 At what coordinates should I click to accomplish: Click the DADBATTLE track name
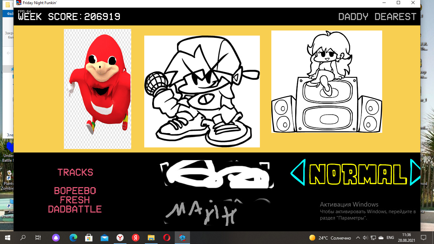click(75, 209)
